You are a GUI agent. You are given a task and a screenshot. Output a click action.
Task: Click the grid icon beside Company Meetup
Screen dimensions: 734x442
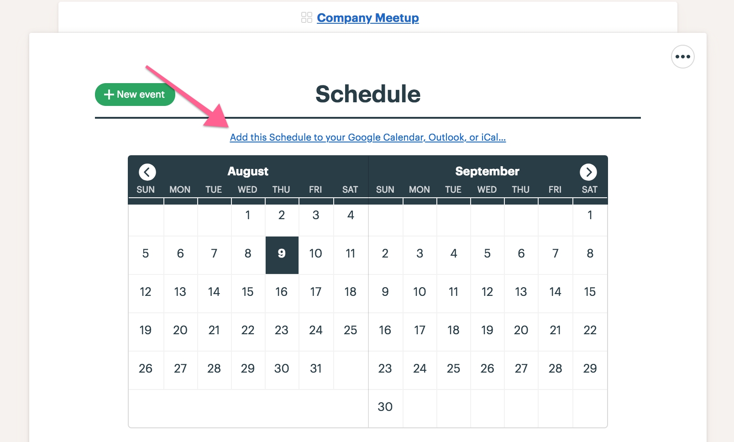(307, 18)
